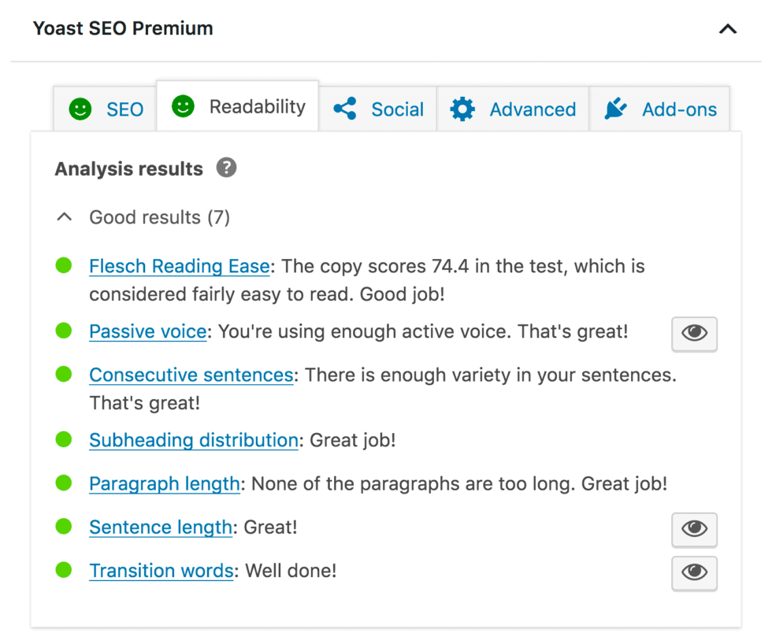Toggle eye icon for Transition words highlighting
772x640 pixels.
[x=694, y=573]
